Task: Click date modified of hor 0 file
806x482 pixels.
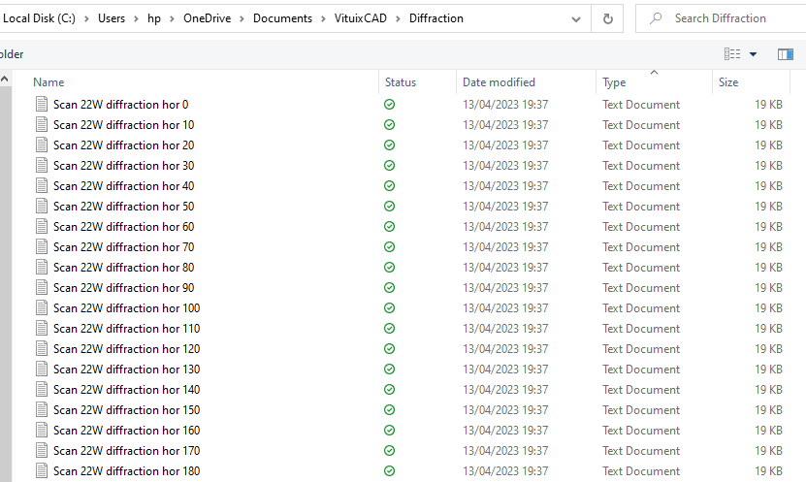Action: (x=505, y=105)
